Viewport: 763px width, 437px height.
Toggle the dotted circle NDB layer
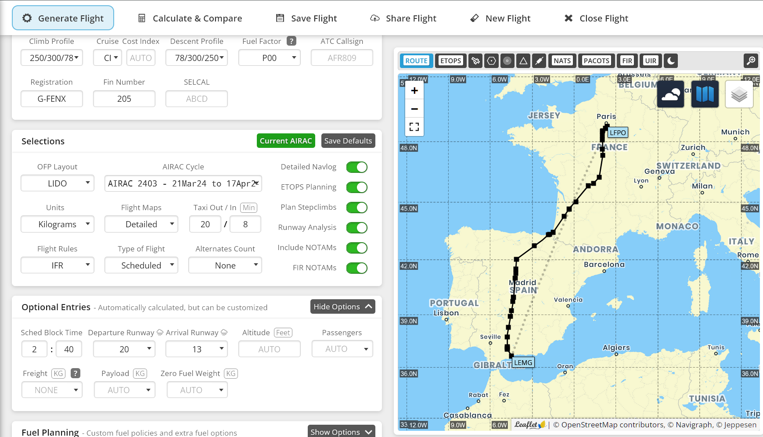pos(507,61)
